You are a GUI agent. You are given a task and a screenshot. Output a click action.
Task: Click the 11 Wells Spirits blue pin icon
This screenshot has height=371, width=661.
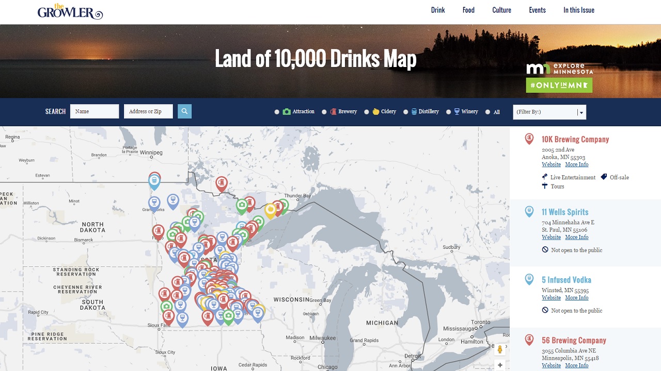[x=529, y=212]
